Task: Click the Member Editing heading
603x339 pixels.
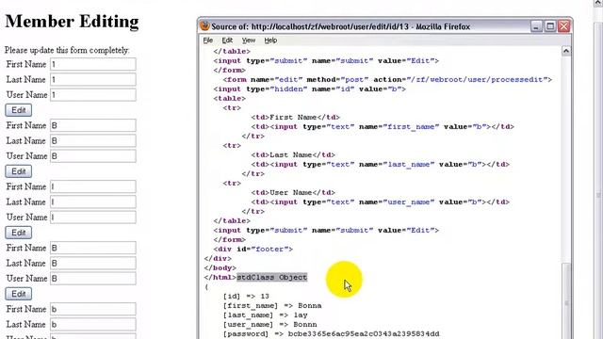Action: point(72,21)
